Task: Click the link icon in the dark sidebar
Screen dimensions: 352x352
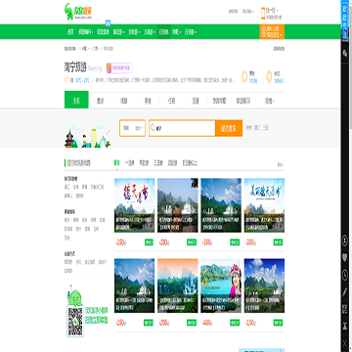Action: pyautogui.click(x=345, y=54)
